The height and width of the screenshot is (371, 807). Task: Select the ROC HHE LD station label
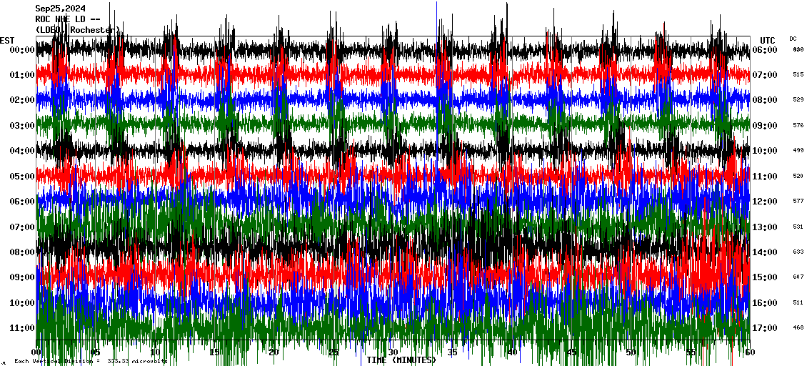tap(65, 19)
